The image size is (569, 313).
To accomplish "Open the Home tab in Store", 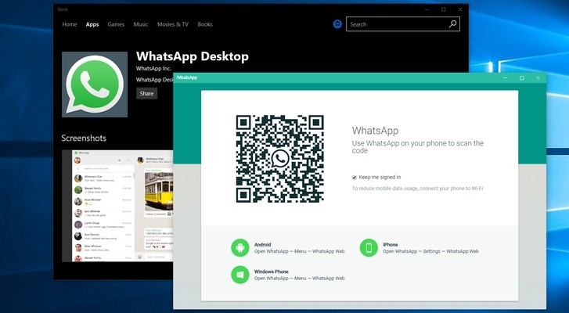I will 70,24.
